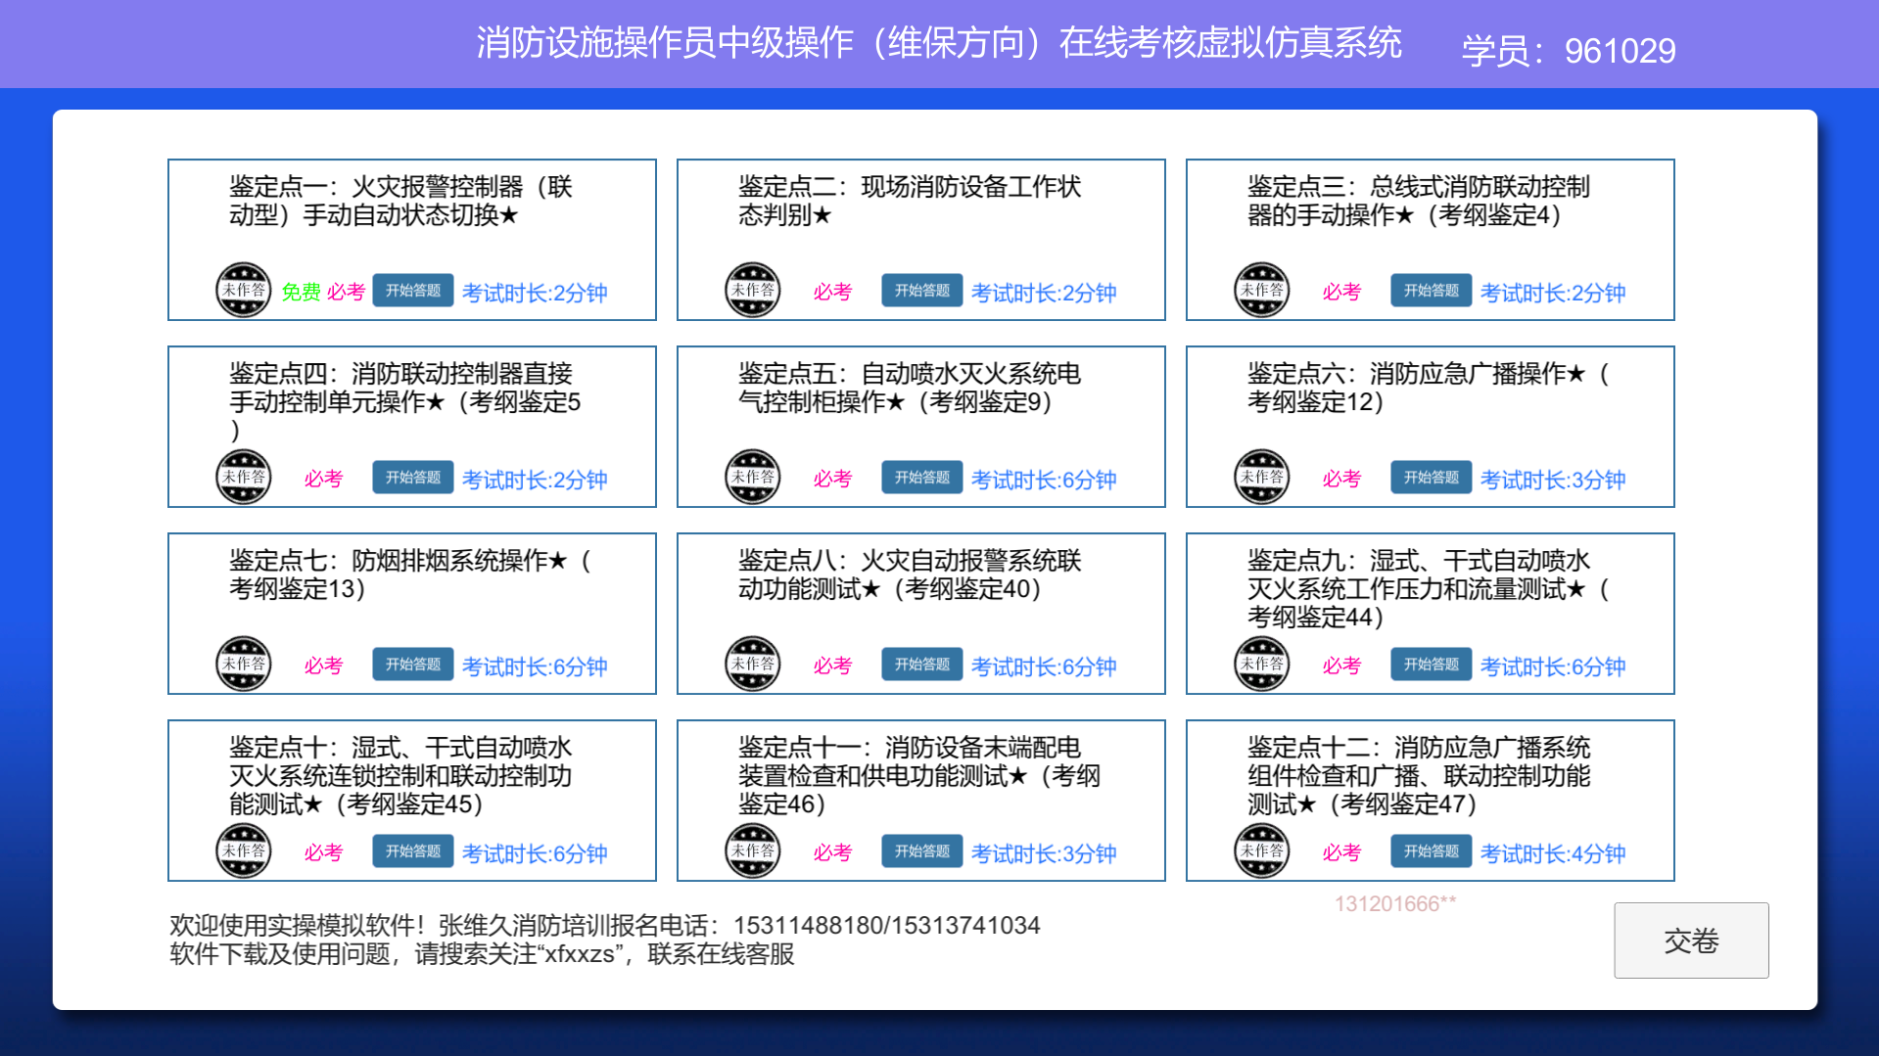1879x1056 pixels.
Task: Submit the exam with 交卷 button
Action: [x=1691, y=941]
